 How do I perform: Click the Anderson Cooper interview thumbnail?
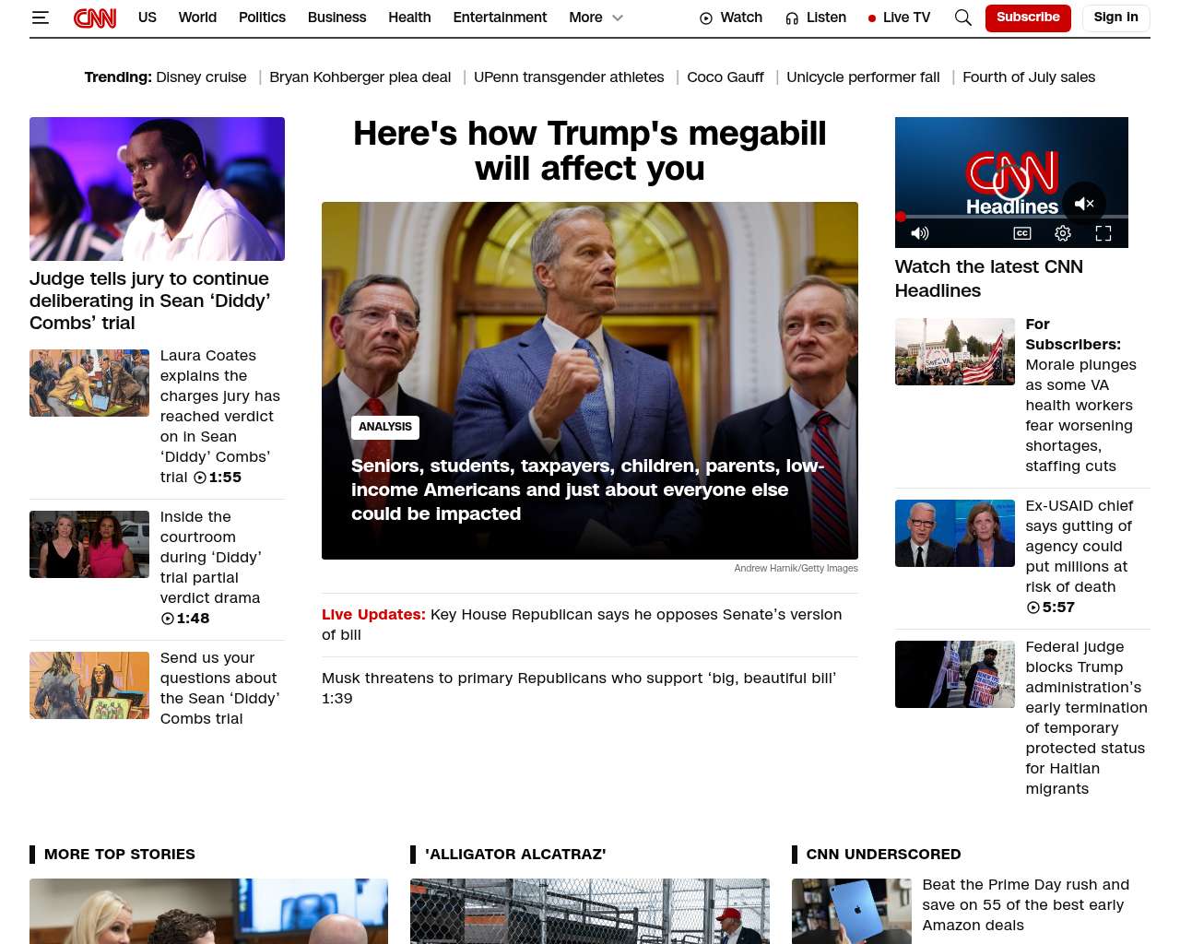point(955,533)
